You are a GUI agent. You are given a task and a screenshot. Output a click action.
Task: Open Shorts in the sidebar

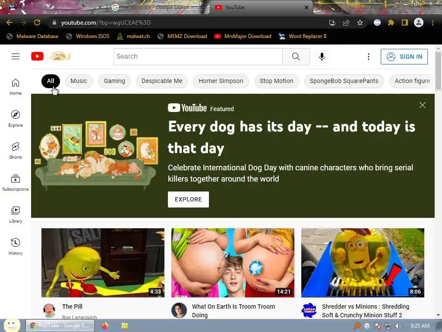pyautogui.click(x=16, y=150)
